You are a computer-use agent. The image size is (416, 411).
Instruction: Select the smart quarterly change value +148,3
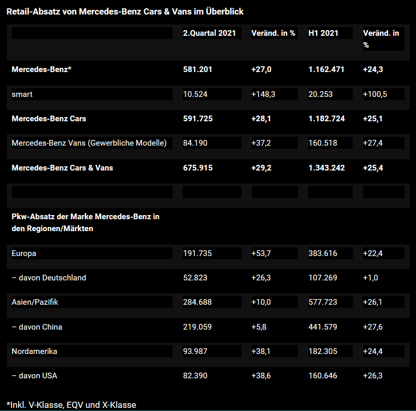(x=264, y=94)
